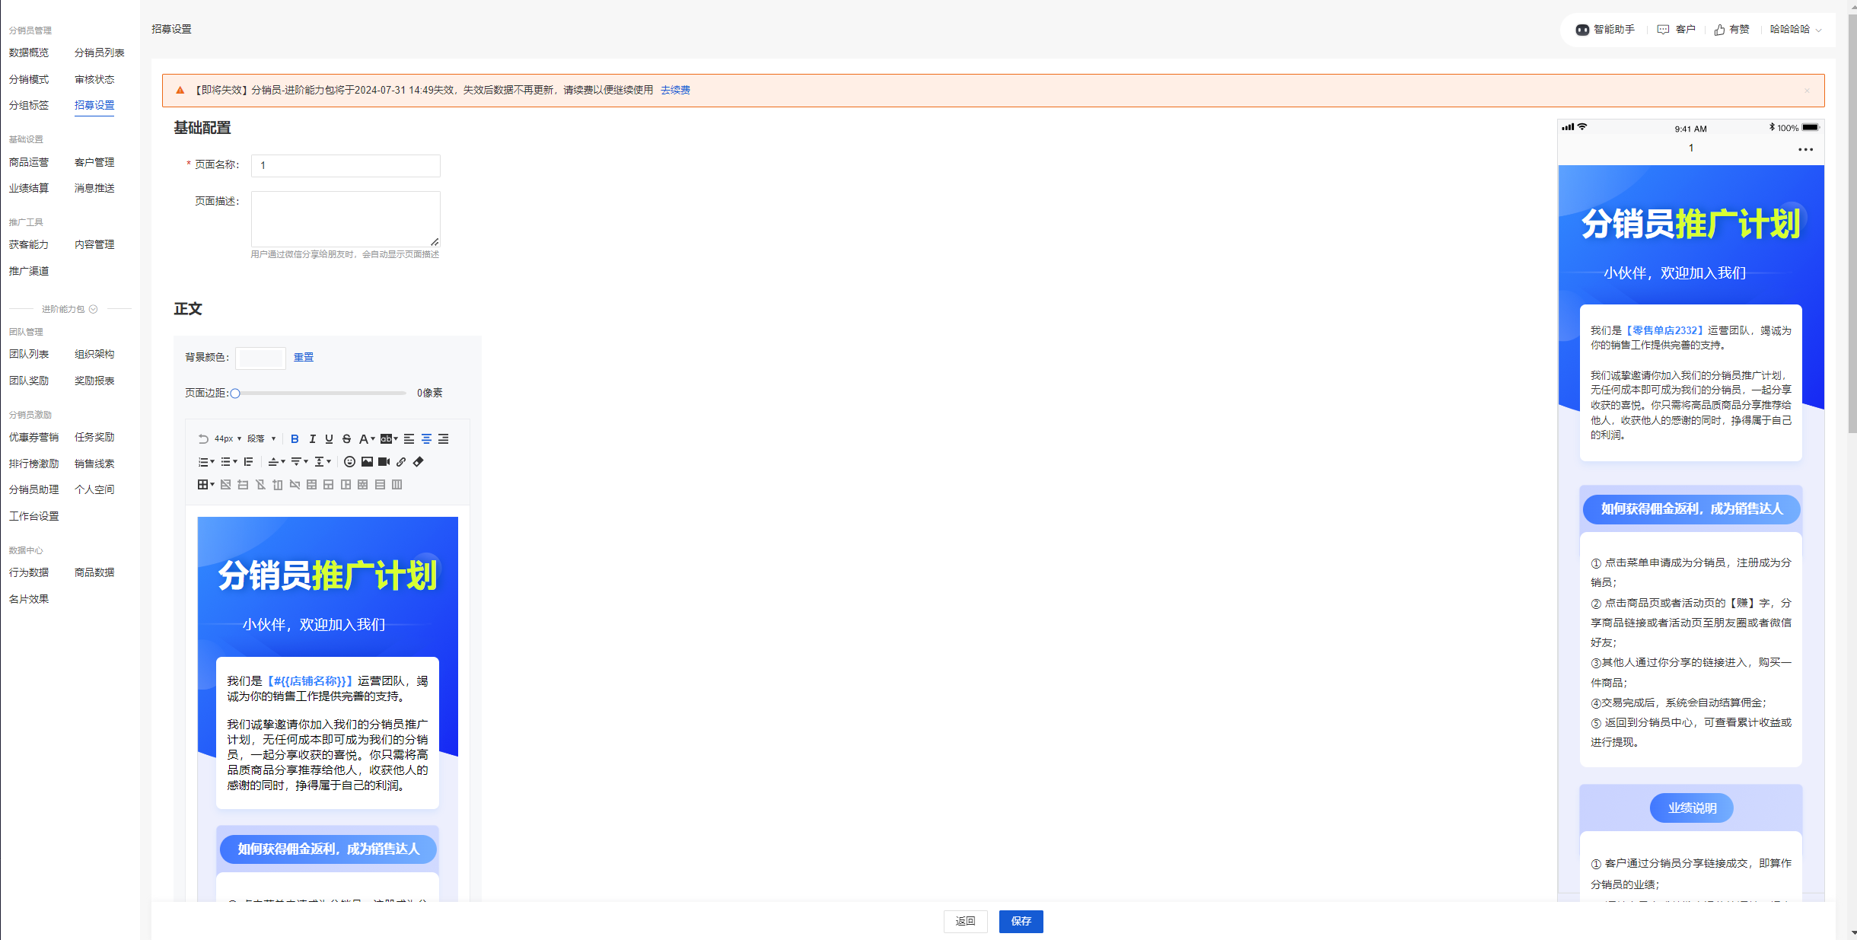Toggle italic formatting in the editor
The height and width of the screenshot is (940, 1857).
coord(312,439)
